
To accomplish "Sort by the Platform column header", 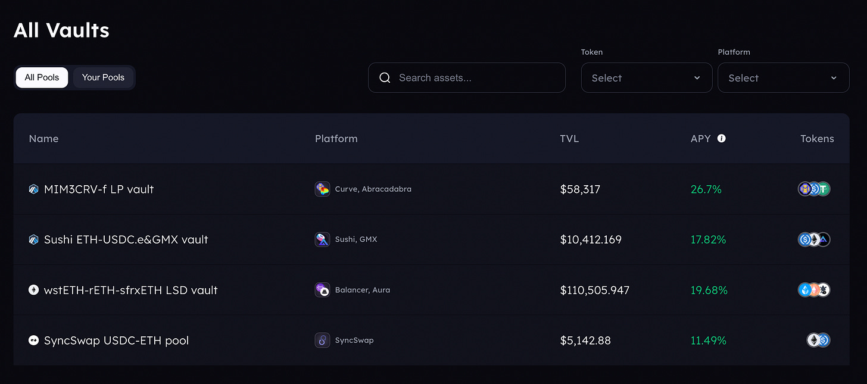I will [x=336, y=139].
